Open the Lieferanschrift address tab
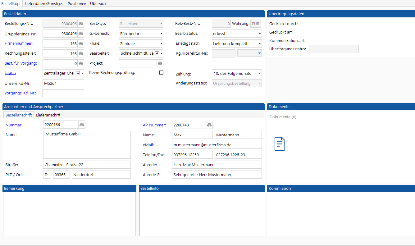 coord(48,115)
